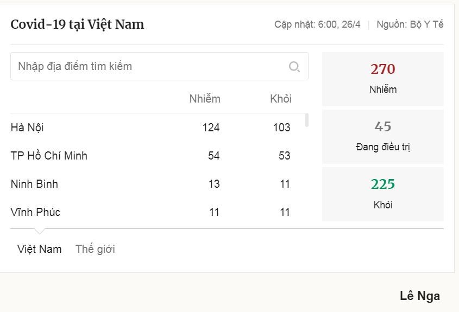
Task: Switch to the Việt Nam tab
Action: click(39, 249)
